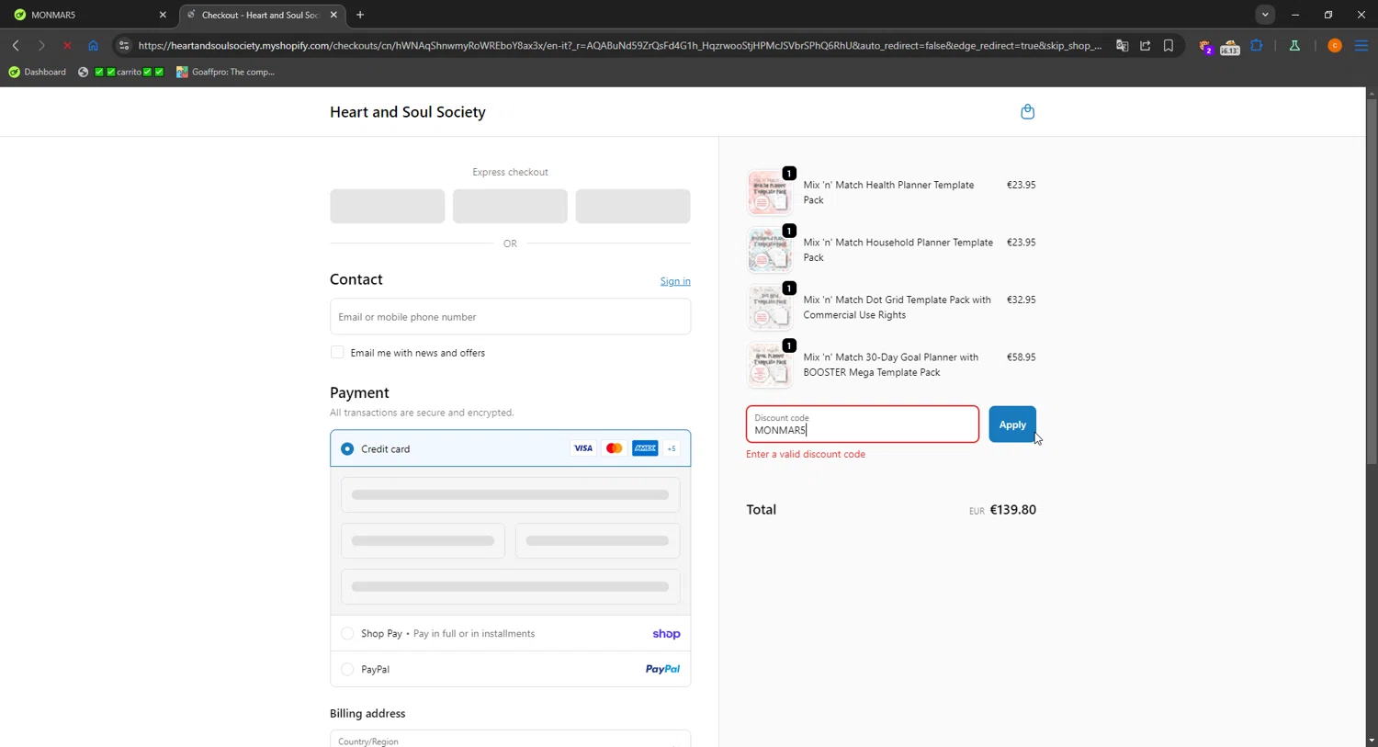1378x747 pixels.
Task: Focus the Email or mobile phone number field
Action: click(x=510, y=317)
